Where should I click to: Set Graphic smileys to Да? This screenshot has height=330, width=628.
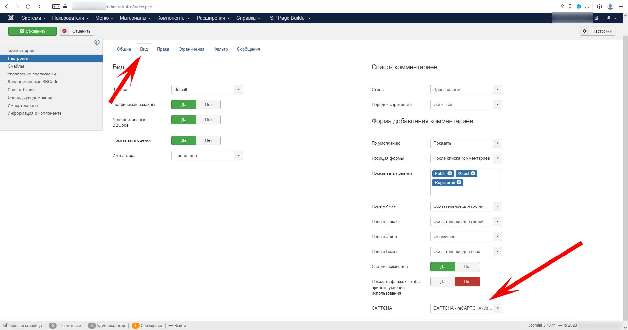tap(184, 105)
